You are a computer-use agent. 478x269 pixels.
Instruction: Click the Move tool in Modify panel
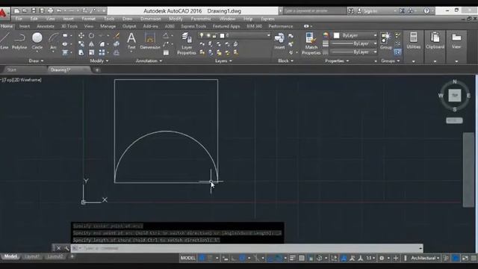click(x=81, y=36)
